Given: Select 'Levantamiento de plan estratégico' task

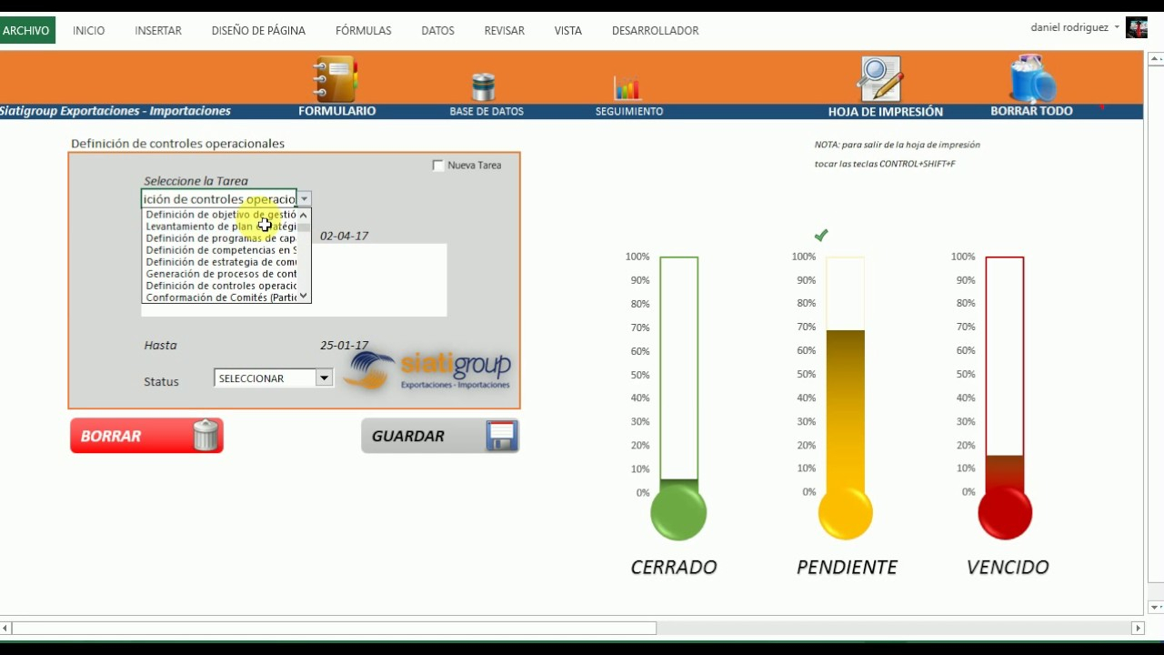Looking at the screenshot, I should pos(221,227).
